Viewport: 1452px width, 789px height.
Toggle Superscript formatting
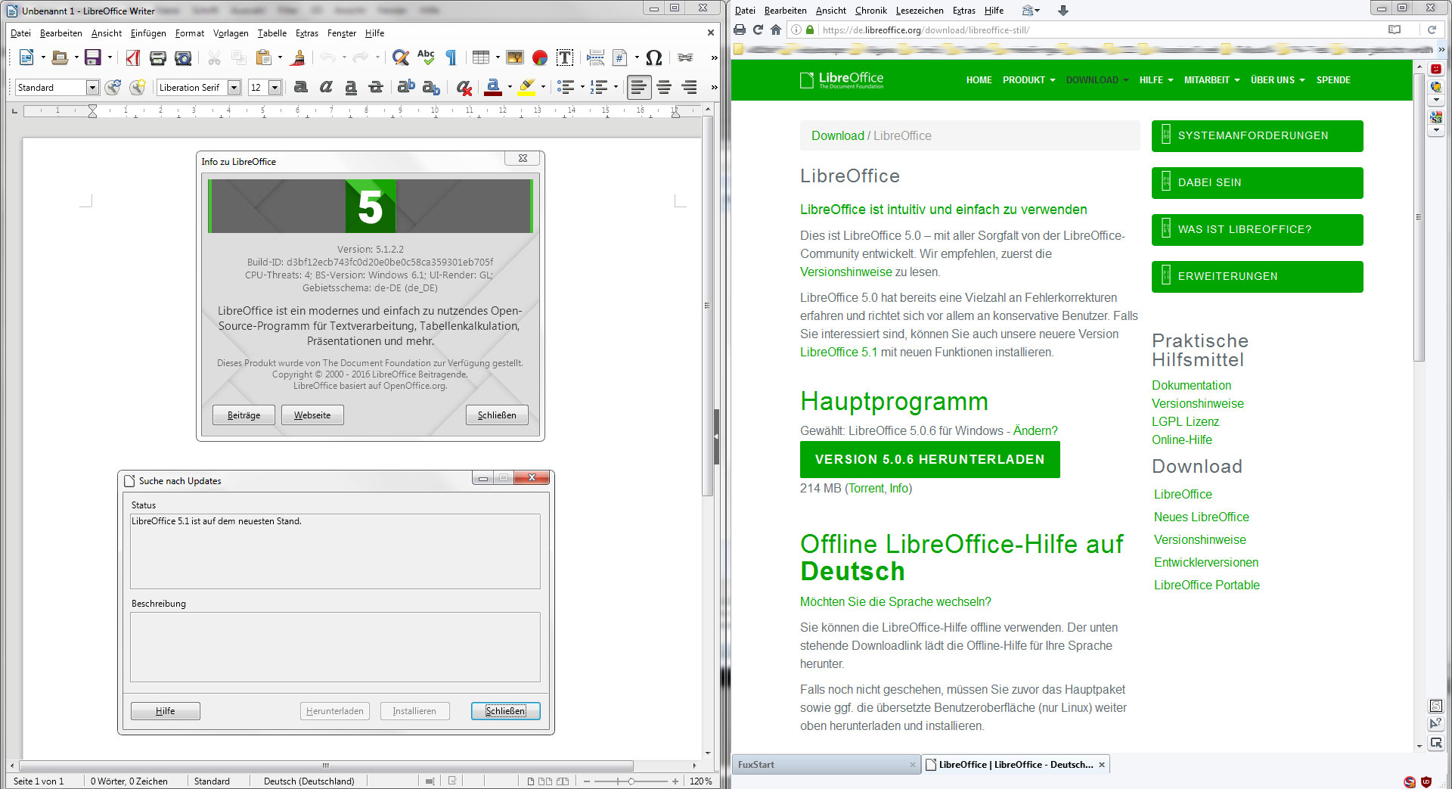pyautogui.click(x=406, y=87)
